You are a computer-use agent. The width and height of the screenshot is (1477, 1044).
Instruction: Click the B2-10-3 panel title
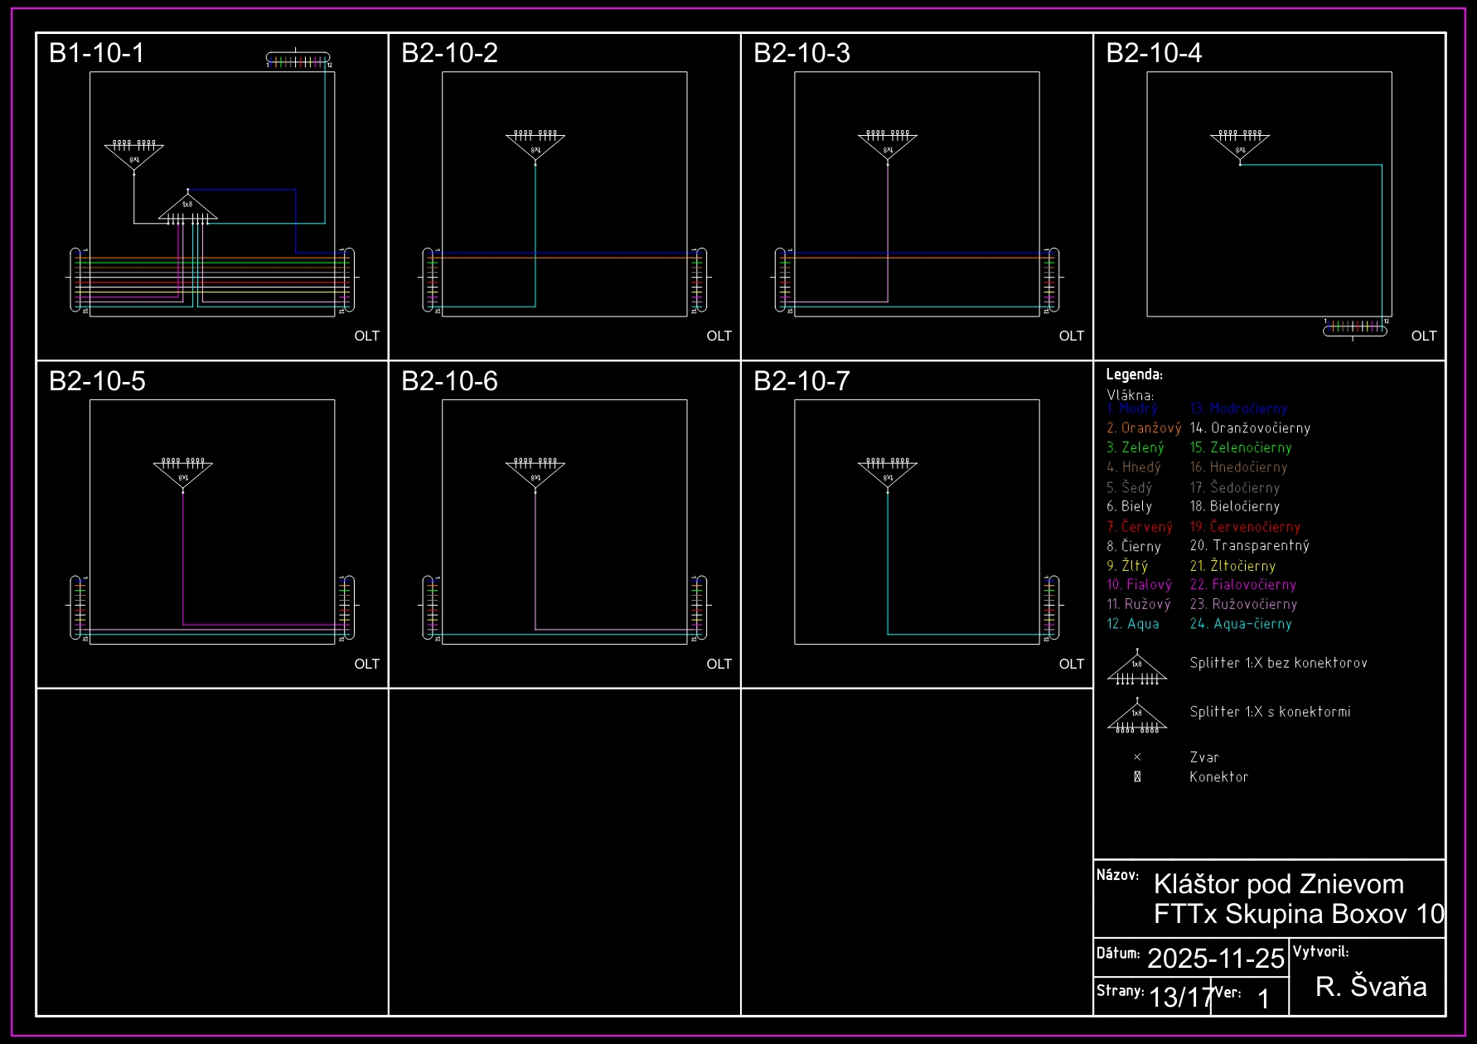click(x=801, y=53)
